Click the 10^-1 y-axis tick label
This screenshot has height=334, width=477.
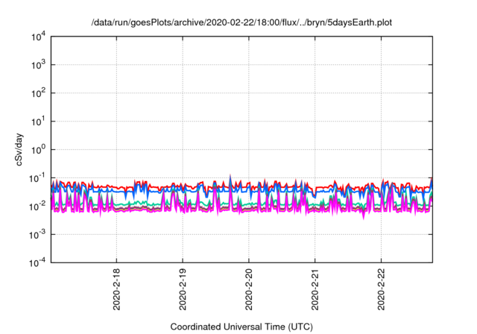38,178
